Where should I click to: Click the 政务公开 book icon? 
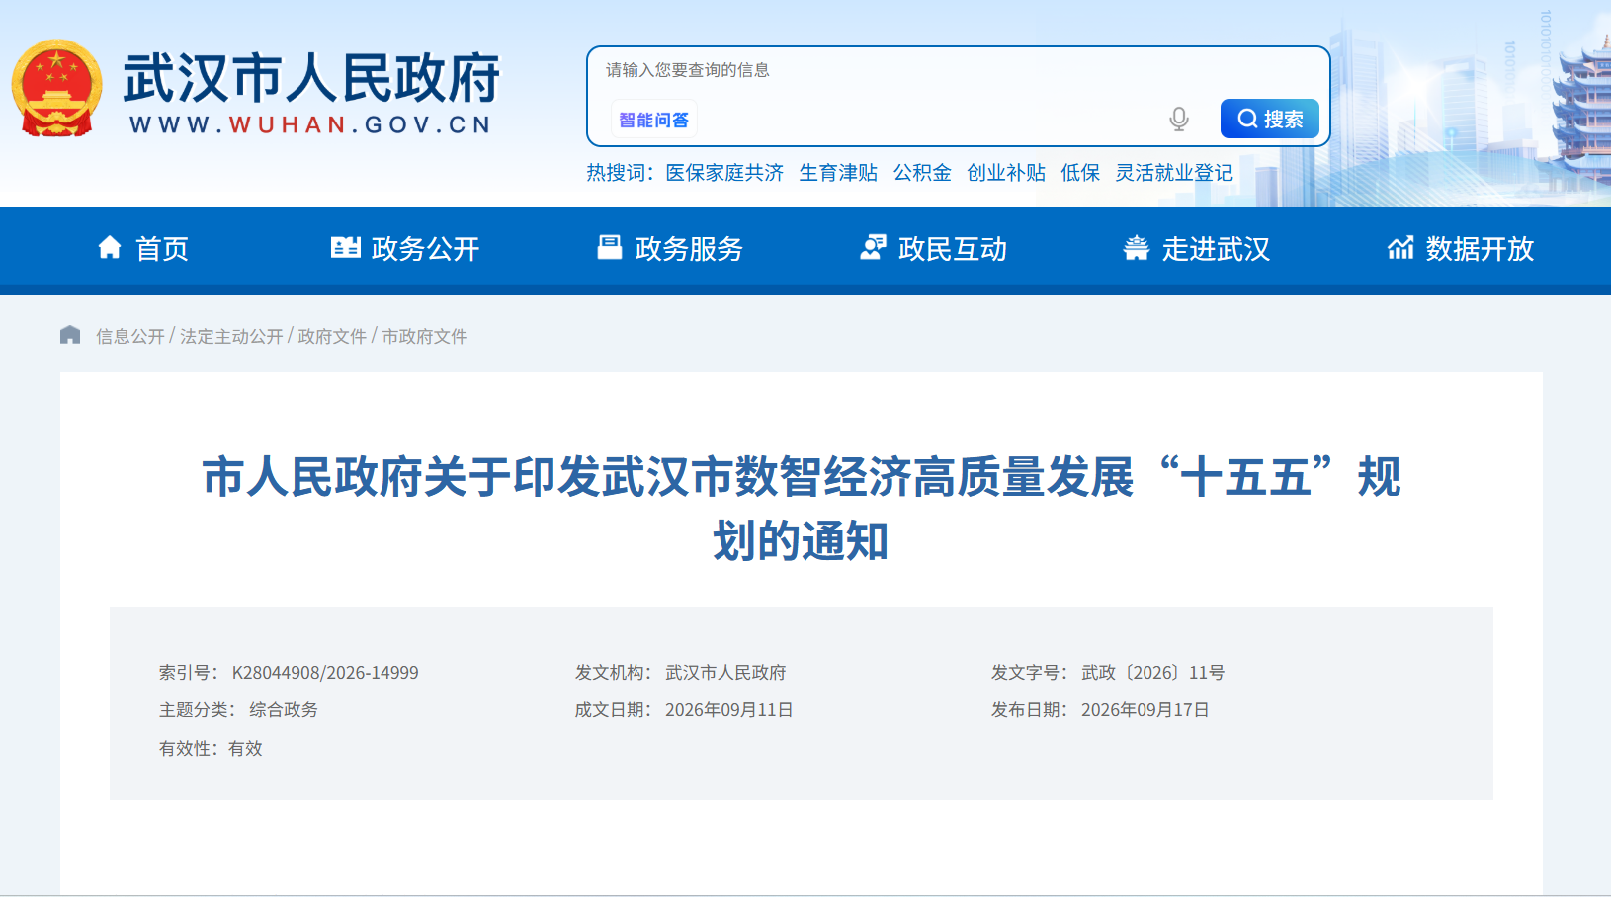[346, 247]
